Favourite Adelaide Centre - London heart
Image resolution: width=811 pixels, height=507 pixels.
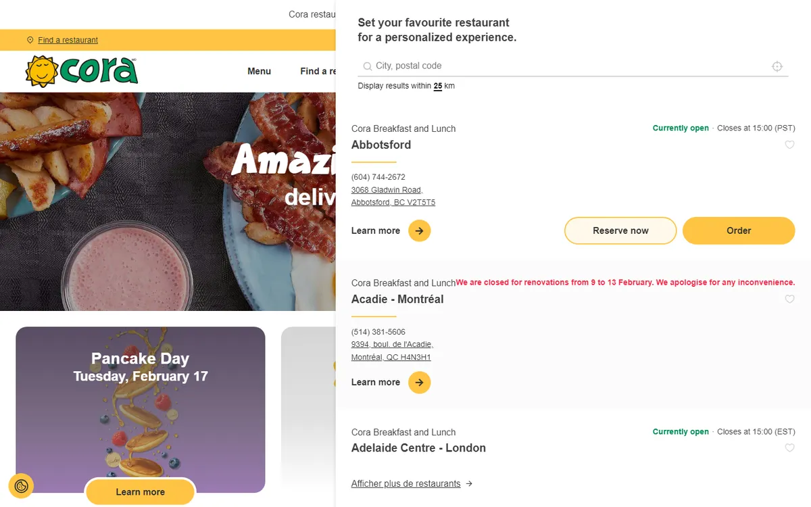click(x=789, y=448)
